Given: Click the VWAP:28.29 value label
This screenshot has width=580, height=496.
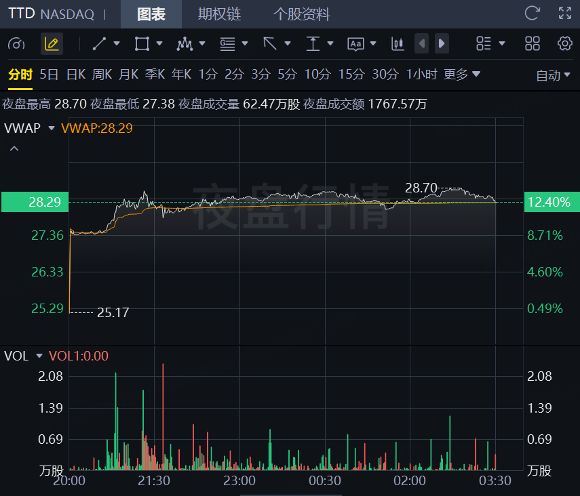Looking at the screenshot, I should [x=96, y=128].
